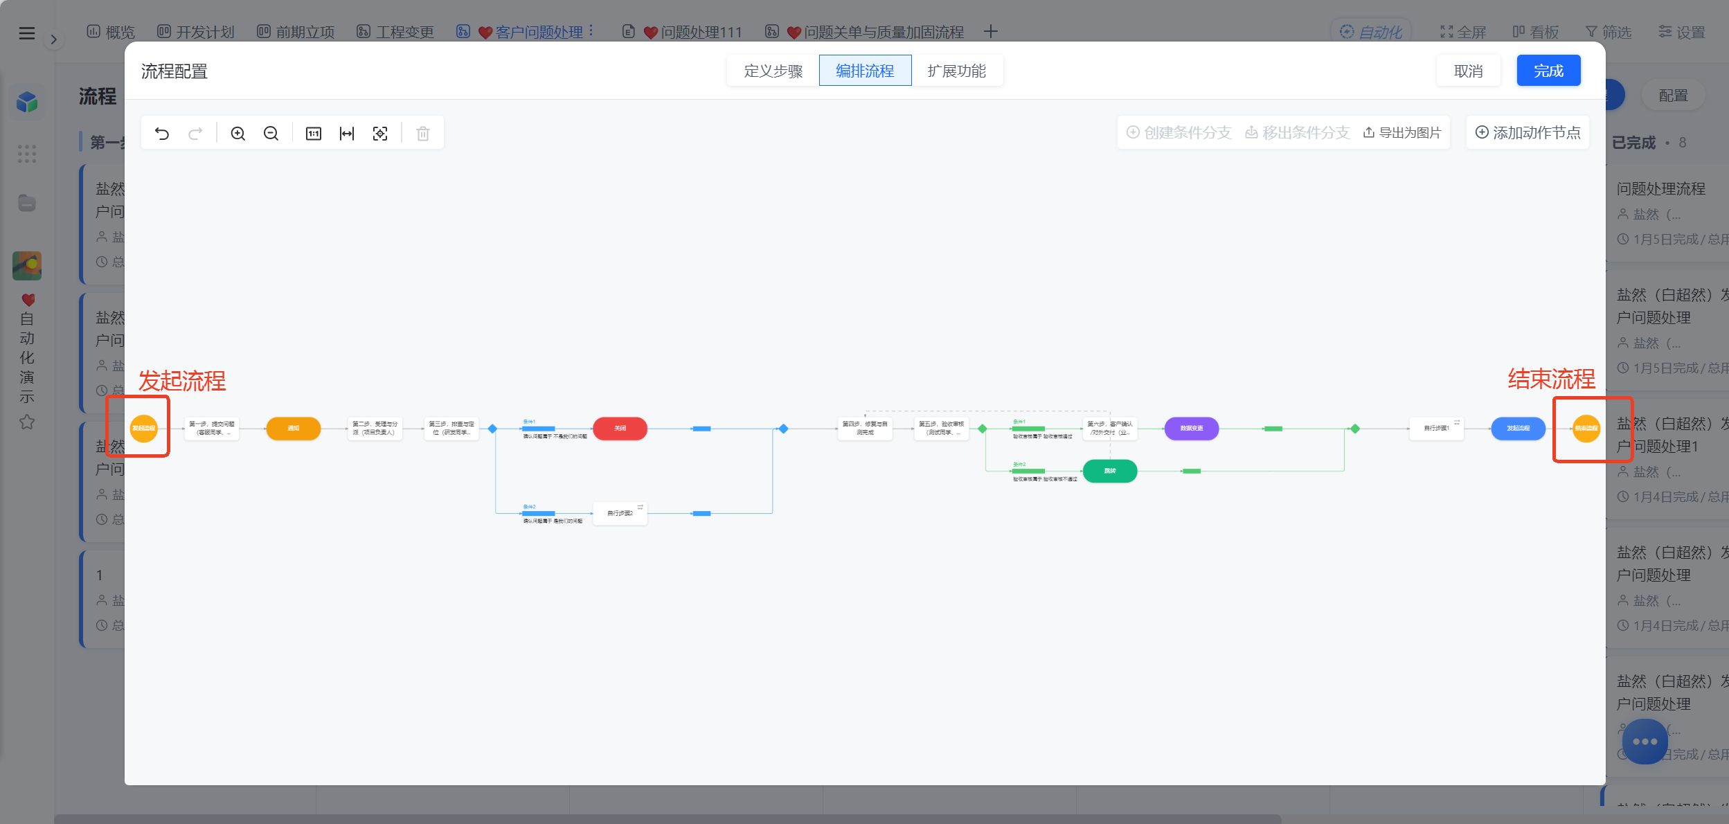Open the blue chat bubble widget
1729x824 pixels.
1645,741
